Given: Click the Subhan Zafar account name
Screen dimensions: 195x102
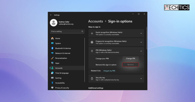Looking at the screenshot, I should point(64,22).
